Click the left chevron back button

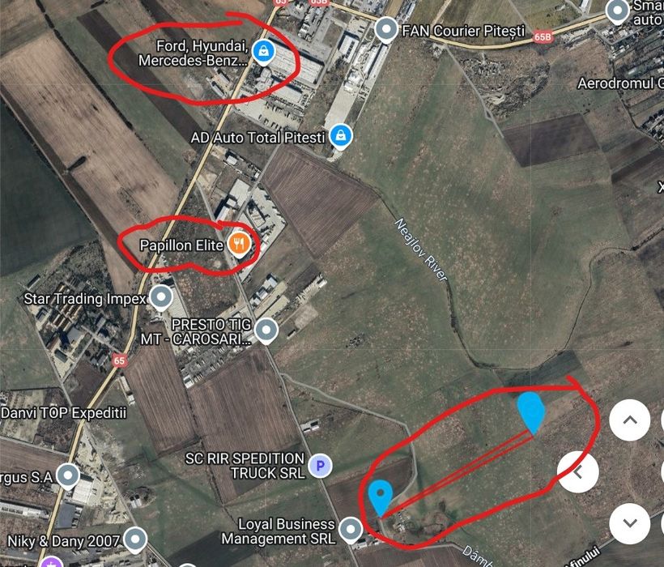coord(577,471)
